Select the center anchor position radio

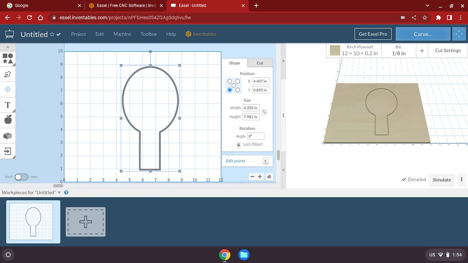234,85
